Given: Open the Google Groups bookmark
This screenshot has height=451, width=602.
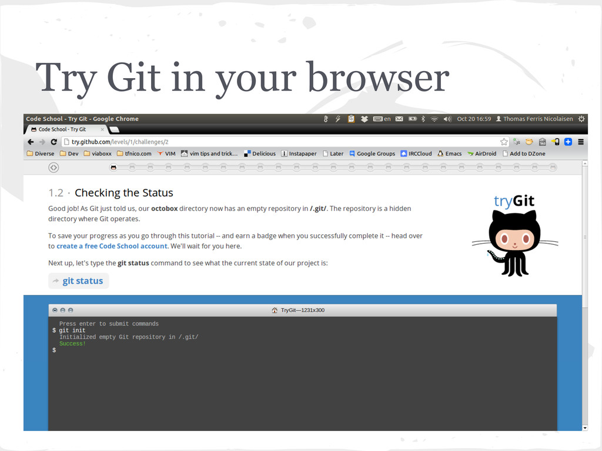Looking at the screenshot, I should click(372, 154).
